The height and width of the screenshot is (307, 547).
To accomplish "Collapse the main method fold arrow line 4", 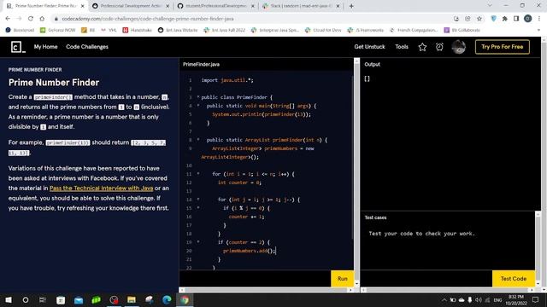I will coord(198,106).
